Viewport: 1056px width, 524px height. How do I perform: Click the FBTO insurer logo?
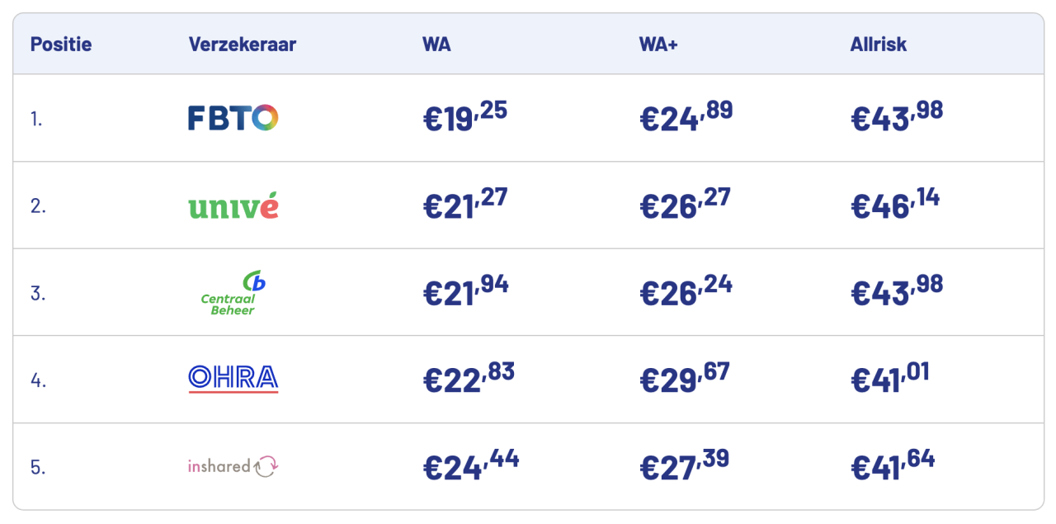233,119
